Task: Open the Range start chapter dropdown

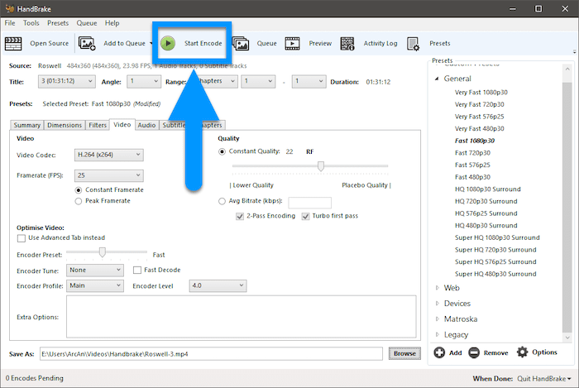Action: tap(258, 81)
